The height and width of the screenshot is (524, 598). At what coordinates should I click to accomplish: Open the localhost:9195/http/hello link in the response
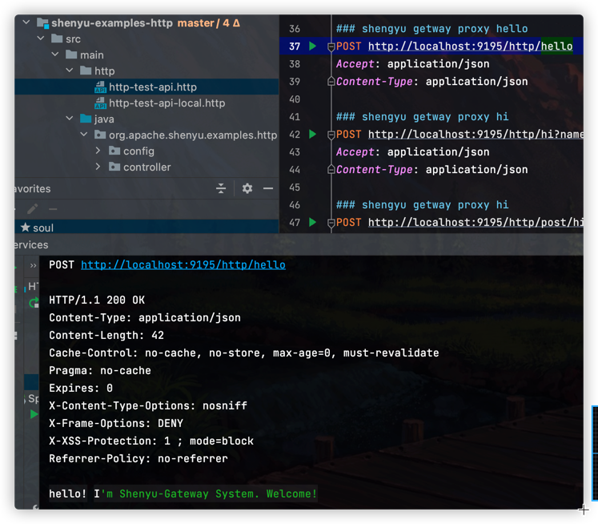183,264
